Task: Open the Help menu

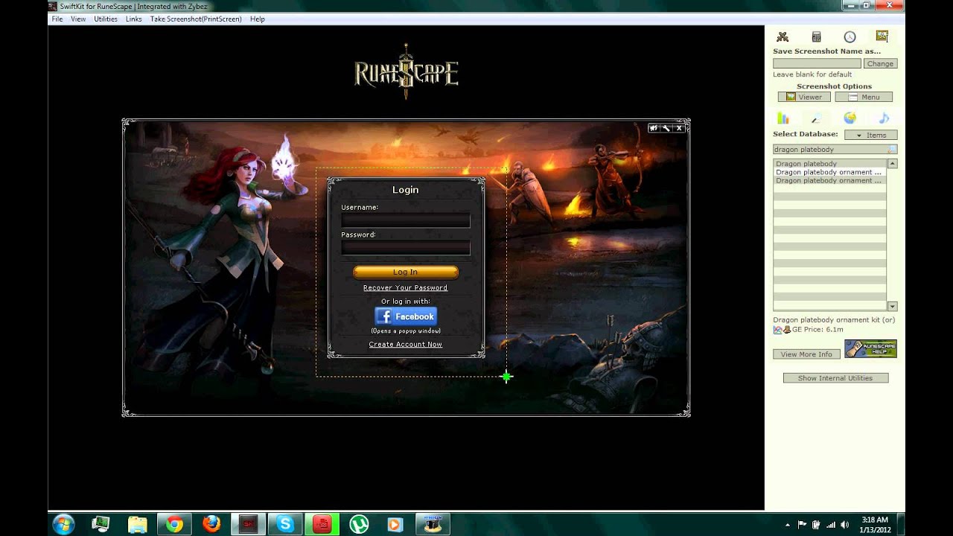Action: coord(258,19)
